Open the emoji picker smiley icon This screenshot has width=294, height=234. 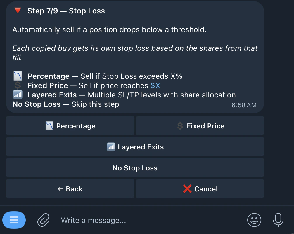click(254, 220)
